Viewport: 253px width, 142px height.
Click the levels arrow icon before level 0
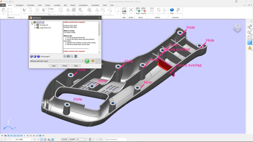pos(5,135)
